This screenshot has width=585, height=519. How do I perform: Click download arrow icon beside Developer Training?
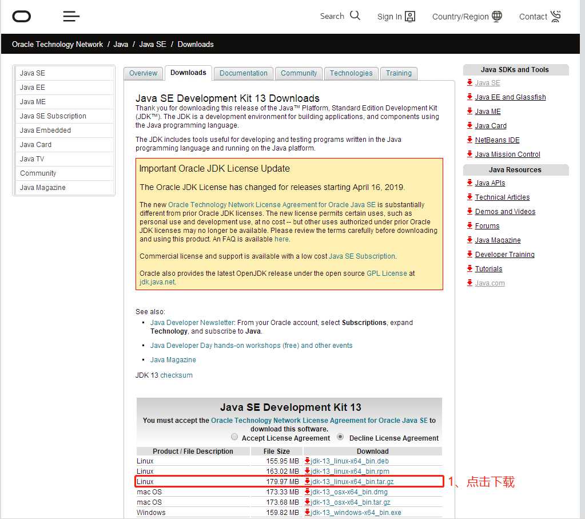coord(469,254)
